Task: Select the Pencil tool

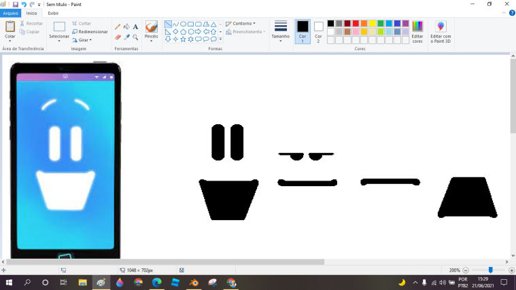Action: (118, 27)
